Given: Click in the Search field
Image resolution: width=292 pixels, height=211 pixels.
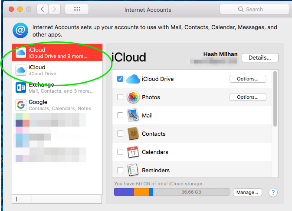Looking at the screenshot, I should pyautogui.click(x=254, y=9).
